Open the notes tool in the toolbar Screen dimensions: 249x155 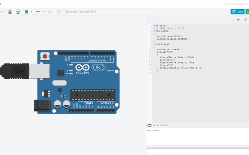[10, 12]
